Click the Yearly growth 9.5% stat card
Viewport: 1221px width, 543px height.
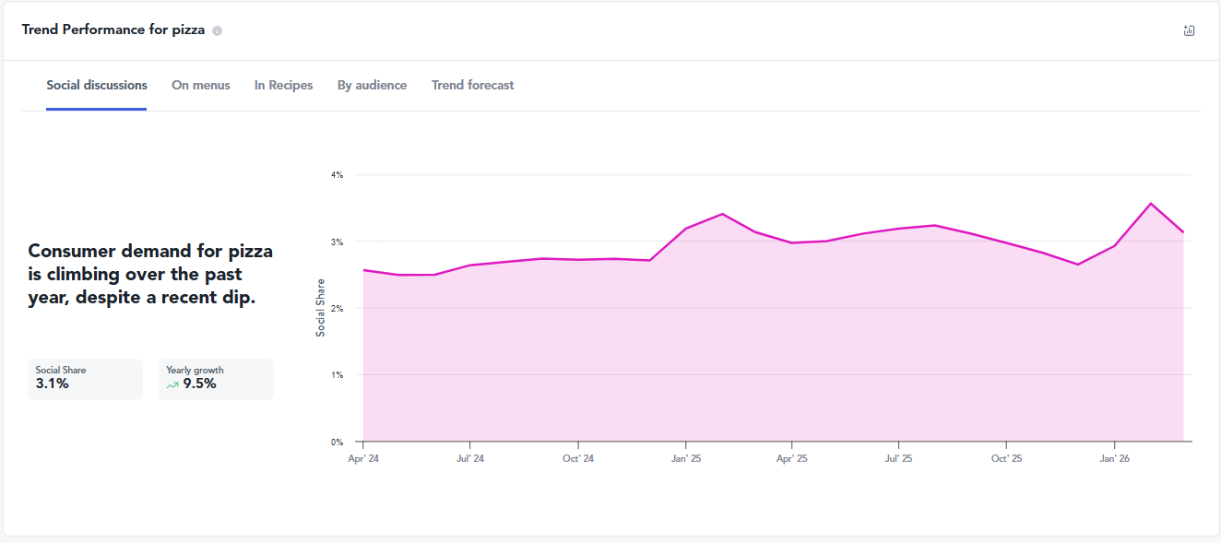point(216,379)
